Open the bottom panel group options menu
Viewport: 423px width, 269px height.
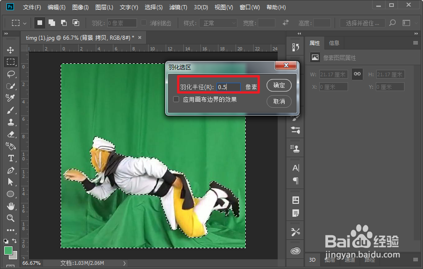(x=416, y=260)
